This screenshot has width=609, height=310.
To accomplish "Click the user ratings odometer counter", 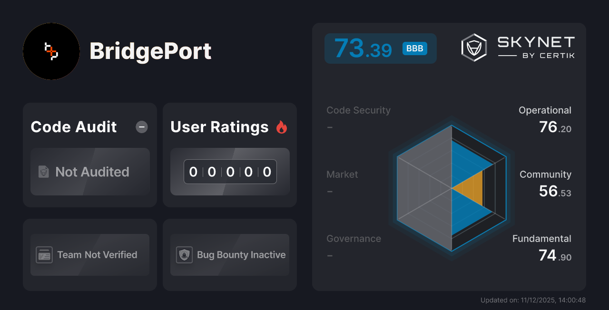I will (x=230, y=172).
